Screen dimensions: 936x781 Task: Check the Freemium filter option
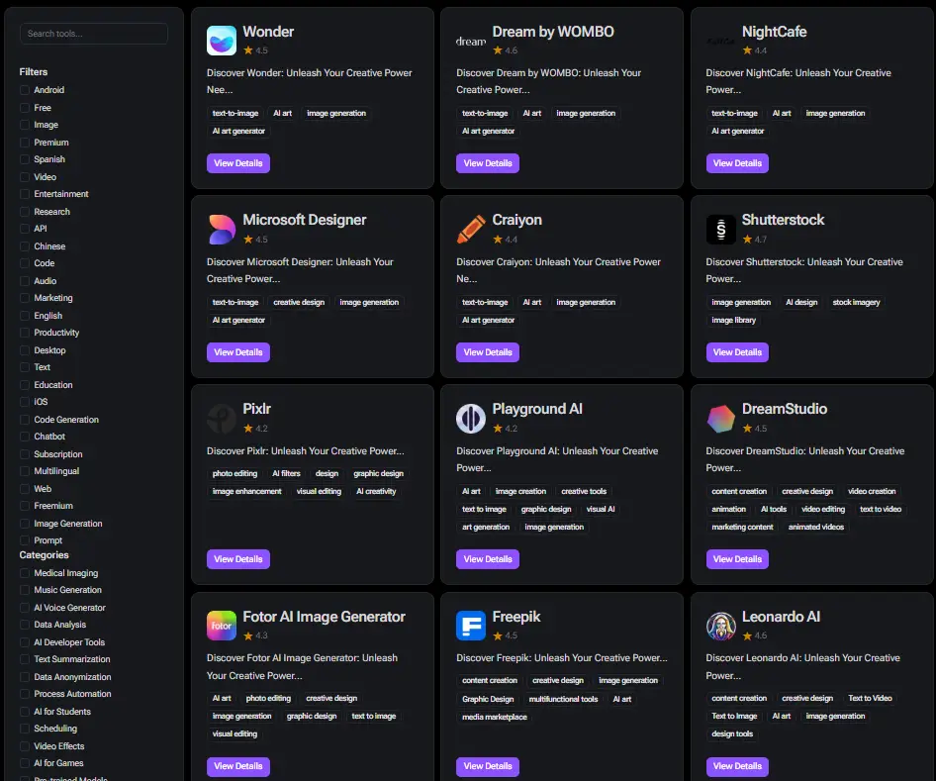(x=25, y=506)
